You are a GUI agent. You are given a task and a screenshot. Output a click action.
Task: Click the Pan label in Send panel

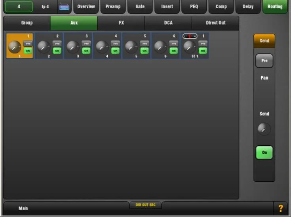pos(264,78)
